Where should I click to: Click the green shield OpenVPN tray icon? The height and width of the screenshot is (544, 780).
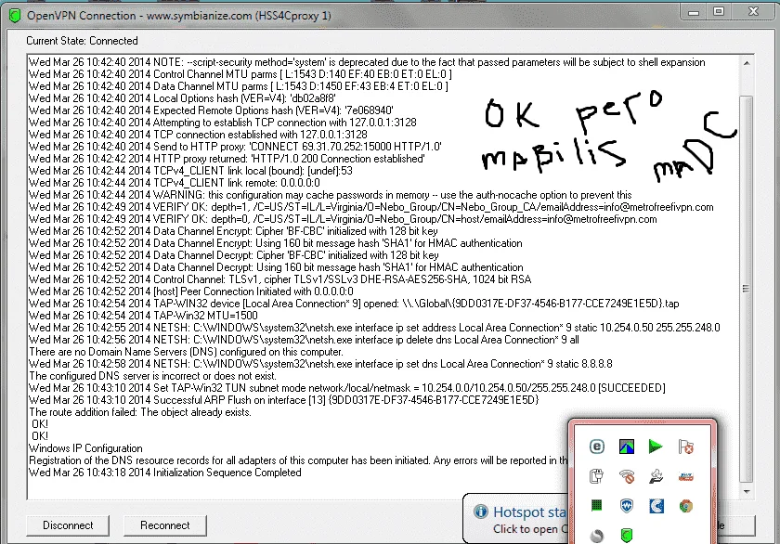pyautogui.click(x=627, y=536)
